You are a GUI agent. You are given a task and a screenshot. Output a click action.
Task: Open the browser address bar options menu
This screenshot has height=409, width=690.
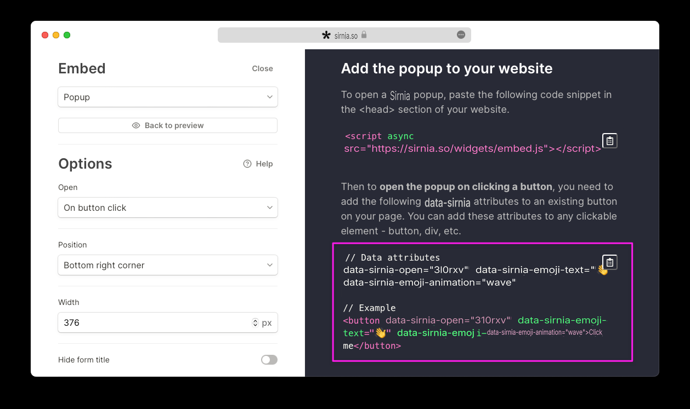coord(461,35)
